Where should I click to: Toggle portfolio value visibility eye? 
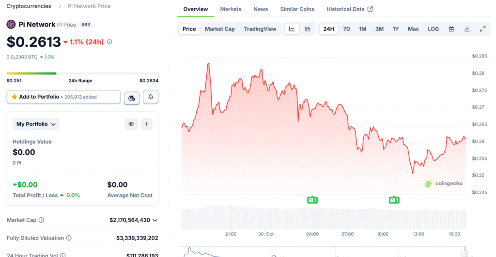(131, 124)
